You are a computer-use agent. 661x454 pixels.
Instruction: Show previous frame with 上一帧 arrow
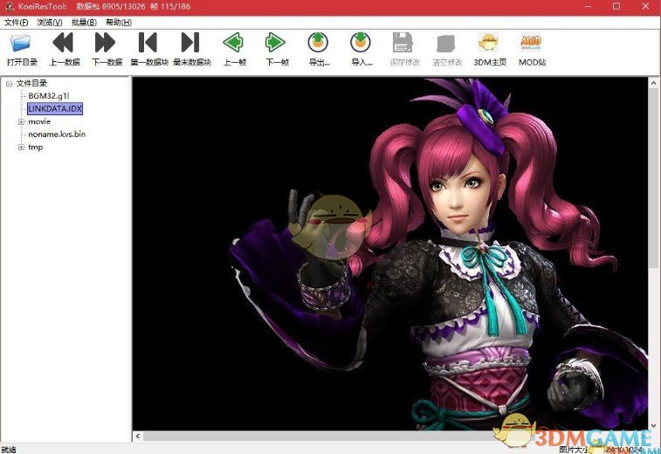pyautogui.click(x=233, y=43)
